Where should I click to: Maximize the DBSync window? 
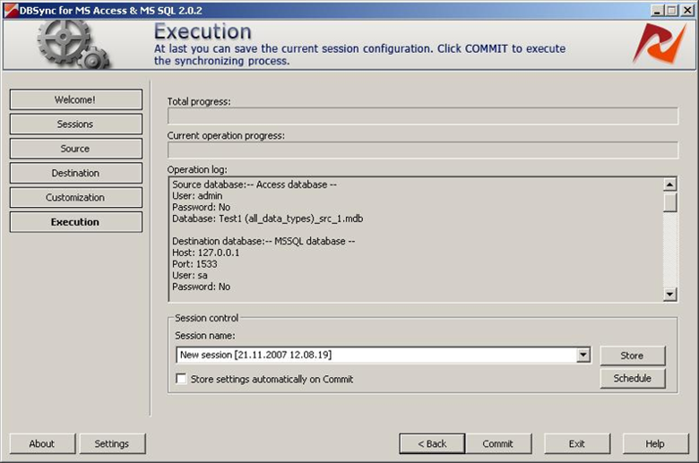671,10
